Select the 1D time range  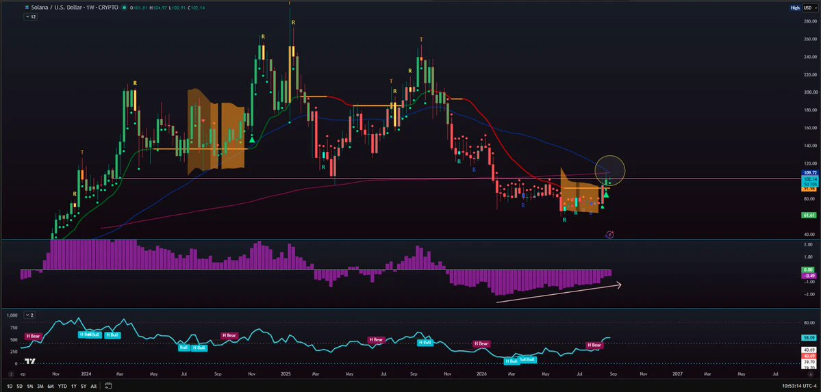[x=10, y=387]
